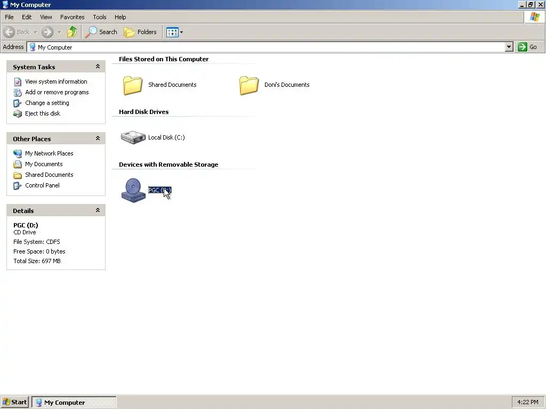
Task: Open the Search pane
Action: tap(101, 32)
